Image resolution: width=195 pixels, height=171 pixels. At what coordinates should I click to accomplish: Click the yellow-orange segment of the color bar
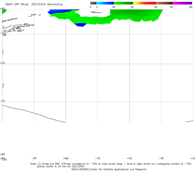tap(140, 3)
